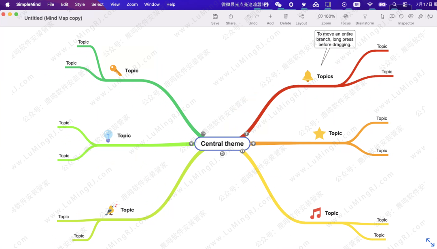Expand the triangle handle left of Central theme
Image resolution: width=437 pixels, height=249 pixels.
point(191,144)
